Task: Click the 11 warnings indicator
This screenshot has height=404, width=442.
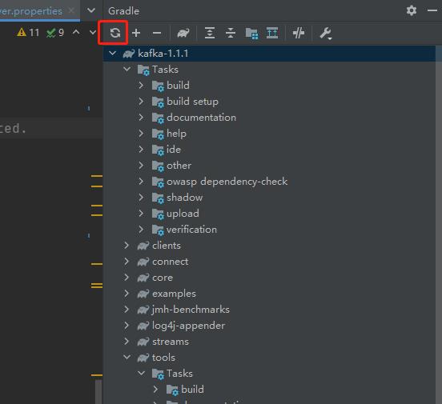Action: point(28,32)
